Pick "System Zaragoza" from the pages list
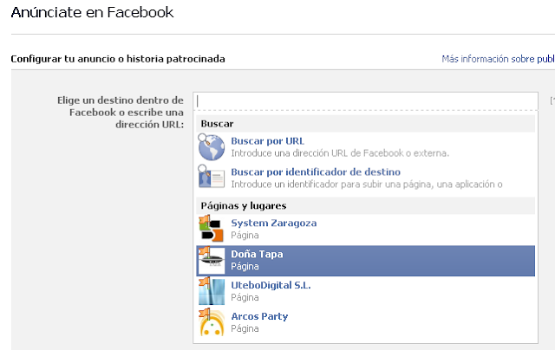 click(x=273, y=223)
